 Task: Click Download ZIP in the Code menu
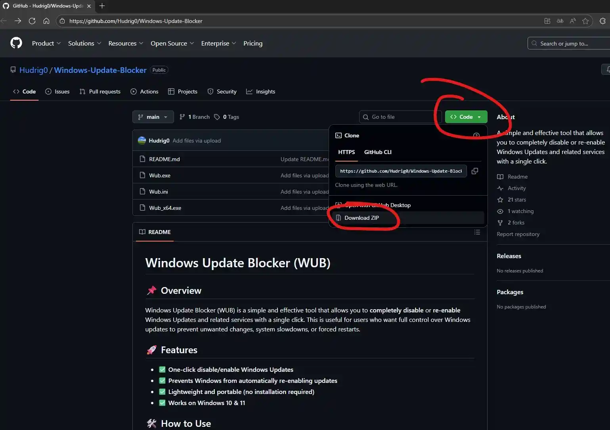click(361, 218)
